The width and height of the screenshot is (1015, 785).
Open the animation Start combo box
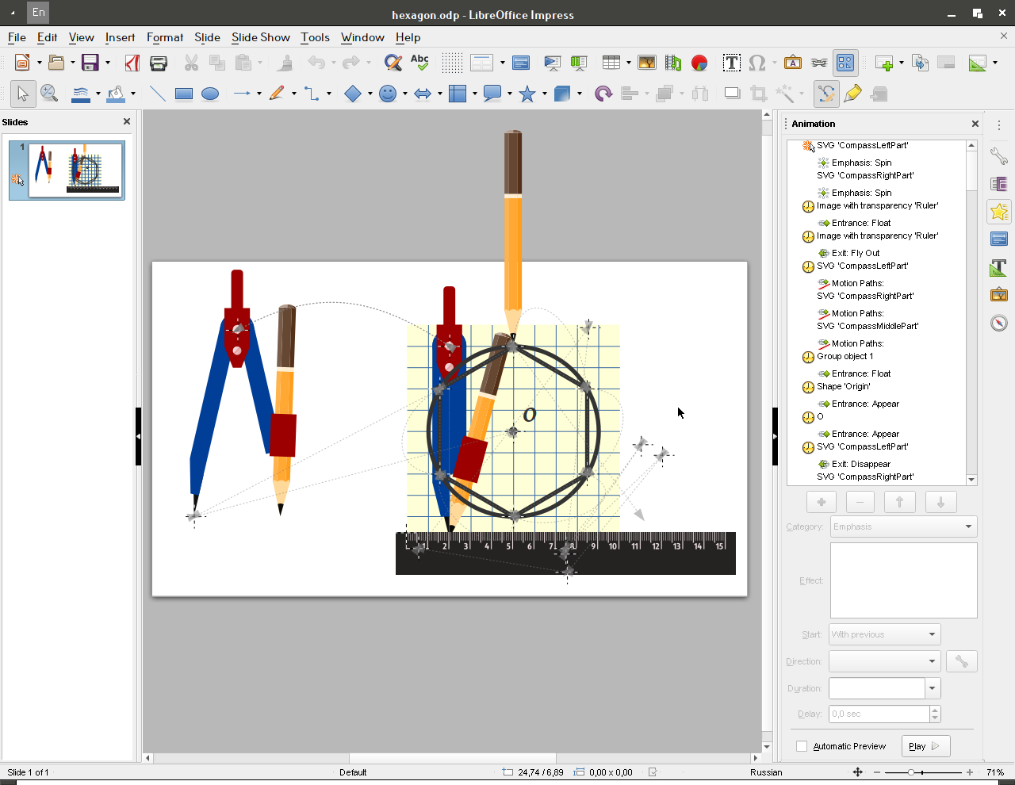coord(884,634)
